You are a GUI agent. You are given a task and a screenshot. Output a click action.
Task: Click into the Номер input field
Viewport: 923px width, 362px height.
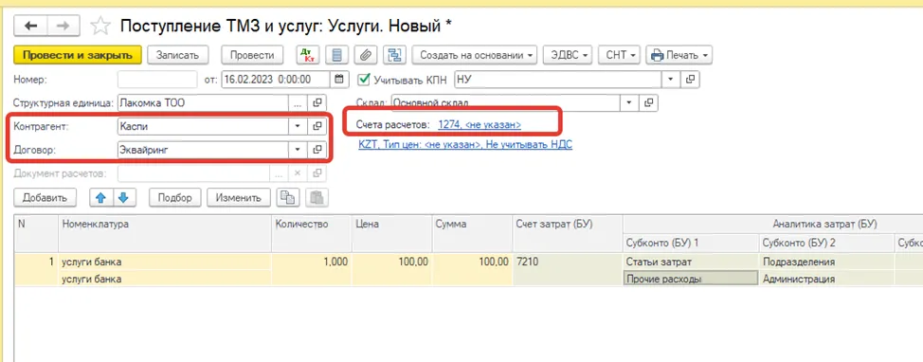[157, 79]
